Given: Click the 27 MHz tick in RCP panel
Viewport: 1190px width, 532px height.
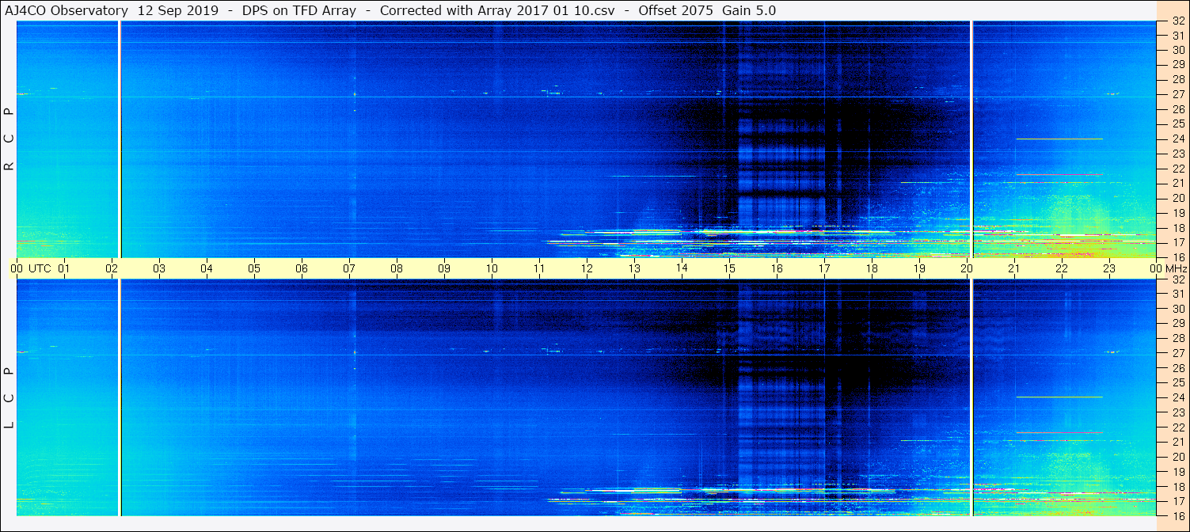Looking at the screenshot, I should (x=1178, y=94).
